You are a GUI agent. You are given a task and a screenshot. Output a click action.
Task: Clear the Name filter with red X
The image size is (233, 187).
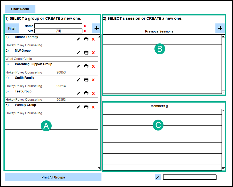point(85,26)
